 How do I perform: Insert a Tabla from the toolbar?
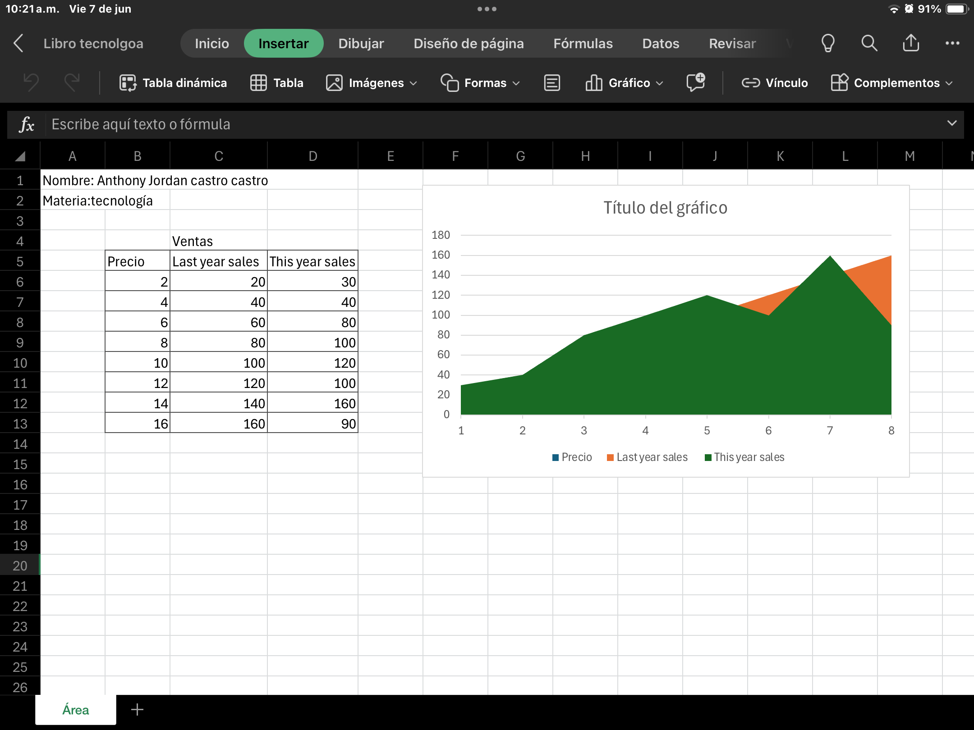[x=277, y=83]
